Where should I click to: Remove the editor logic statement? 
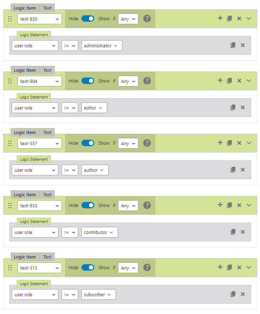tap(243, 107)
